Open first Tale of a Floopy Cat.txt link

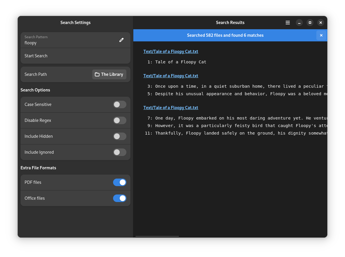coord(171,52)
